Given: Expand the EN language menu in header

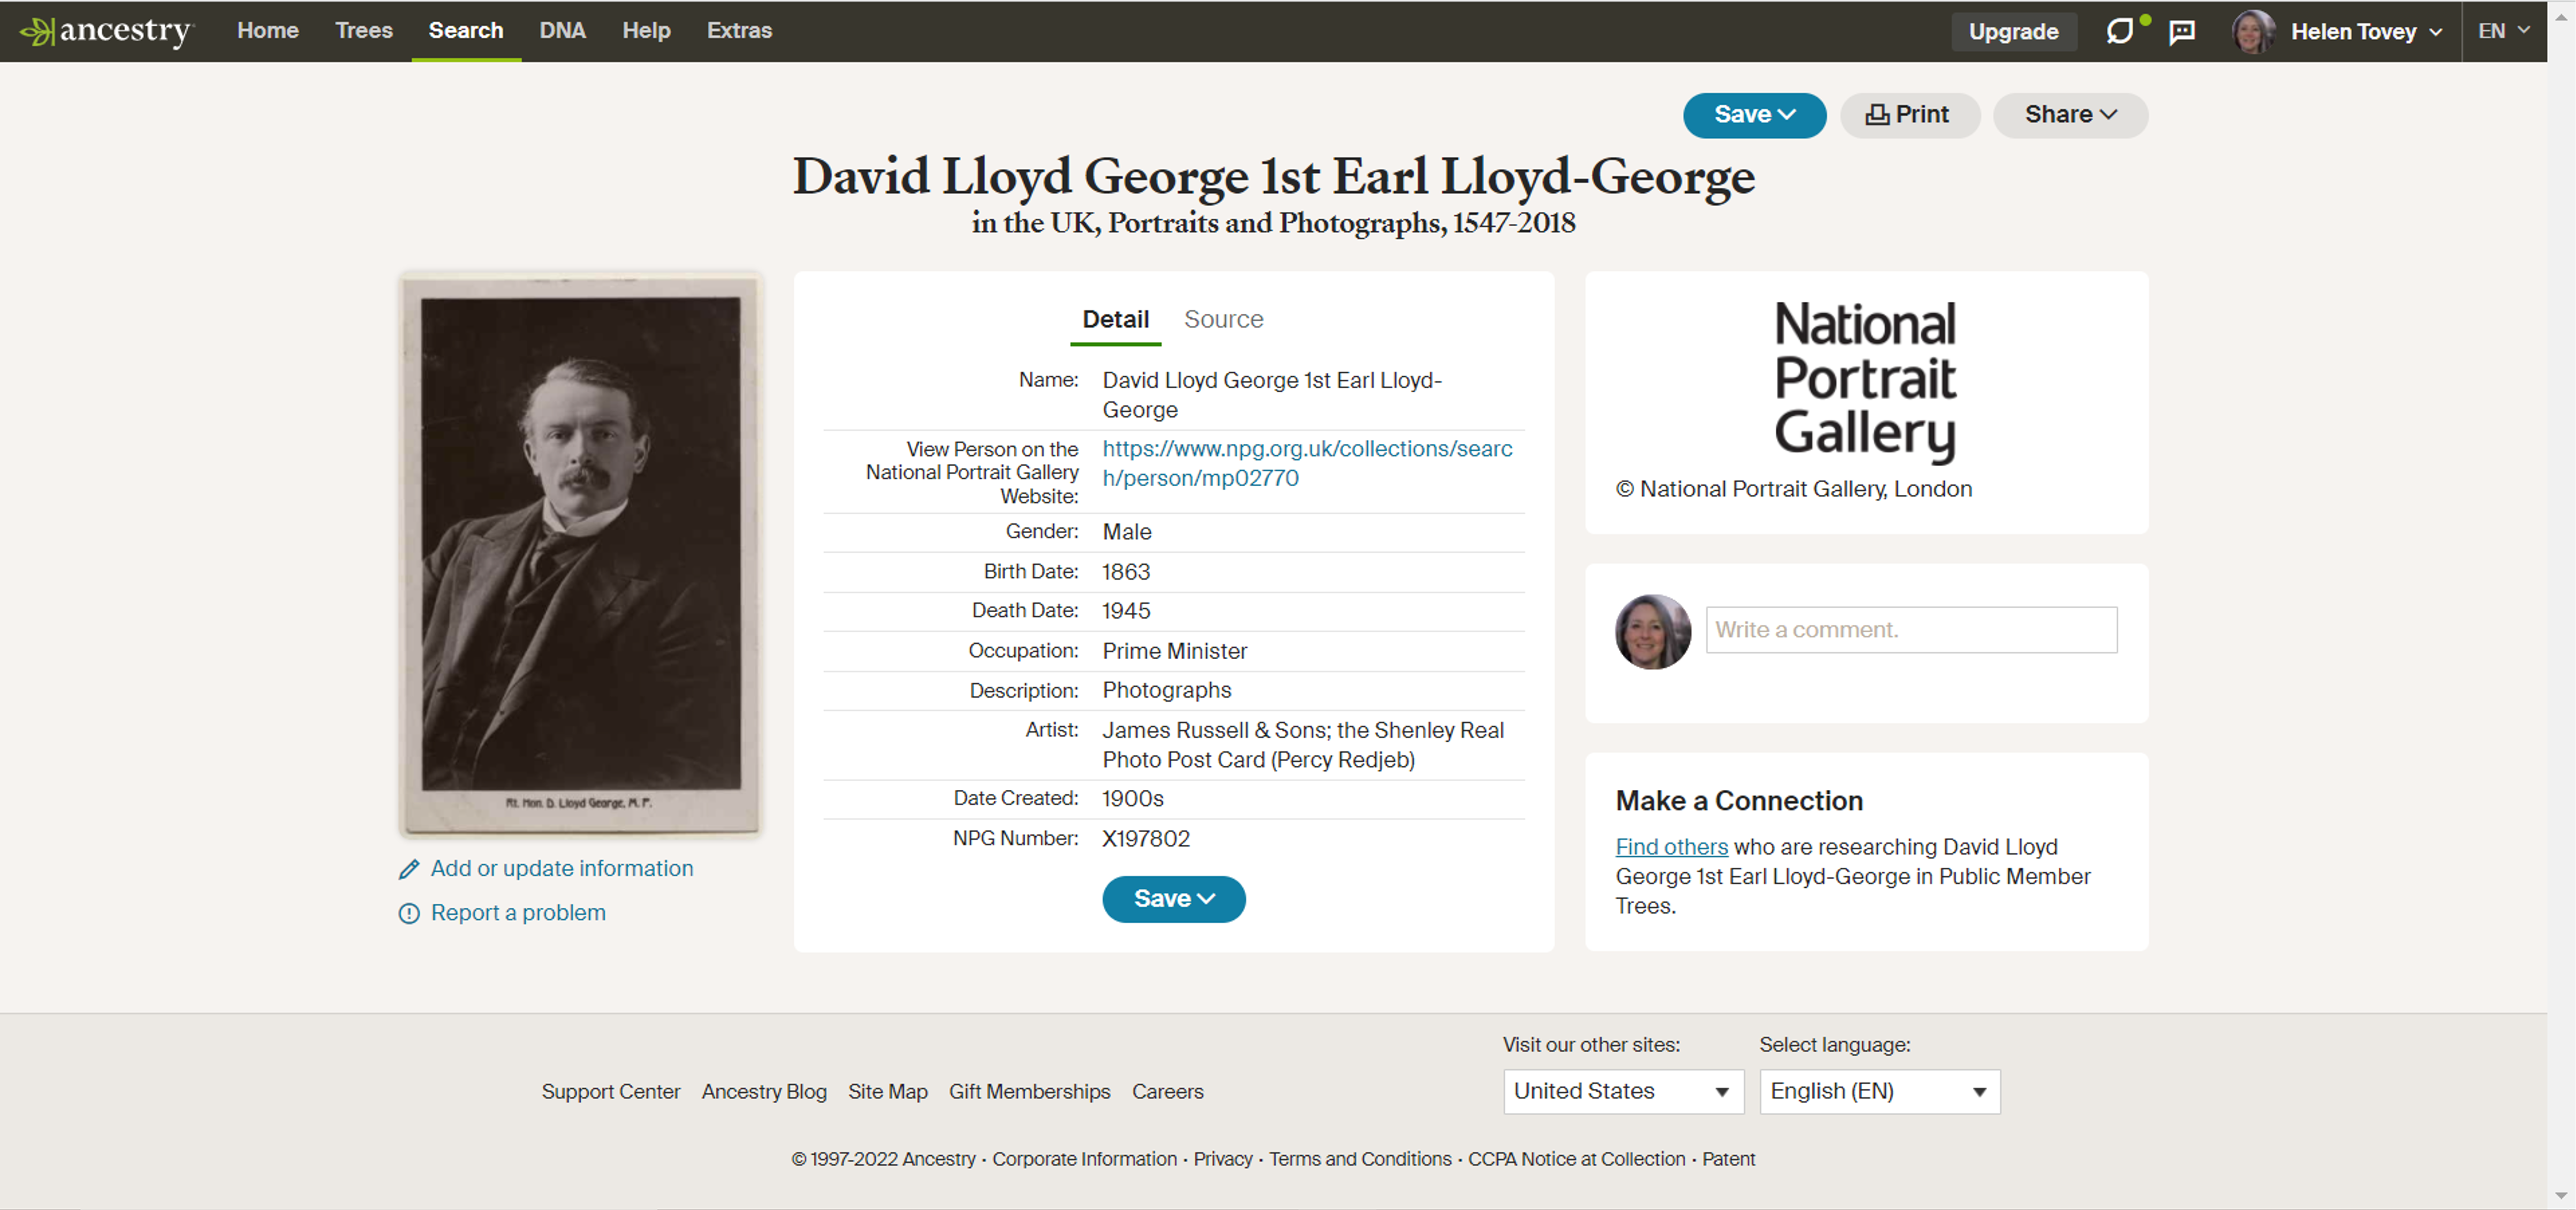Looking at the screenshot, I should click(x=2503, y=31).
